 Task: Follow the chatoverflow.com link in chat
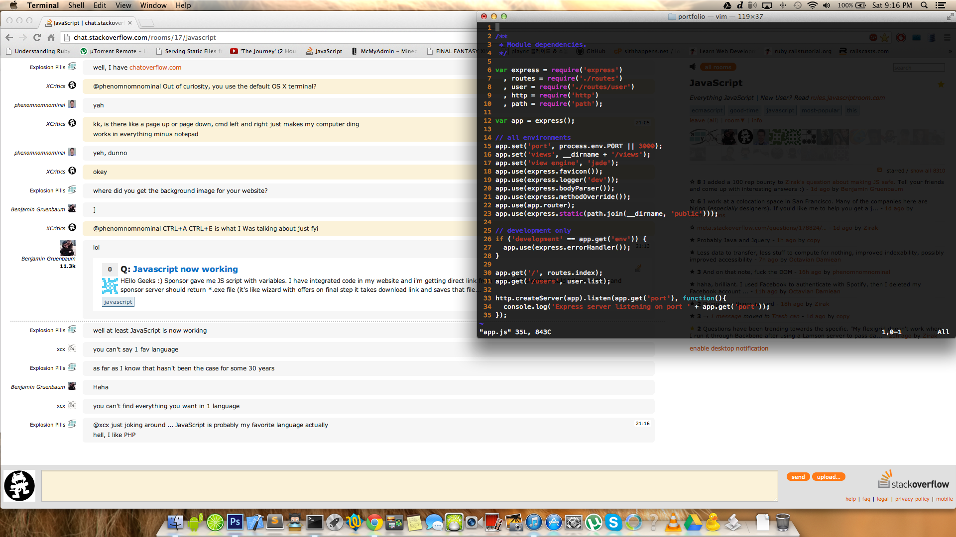155,68
